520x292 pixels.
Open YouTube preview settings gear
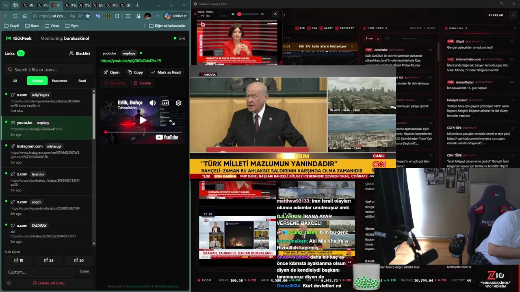(178, 103)
